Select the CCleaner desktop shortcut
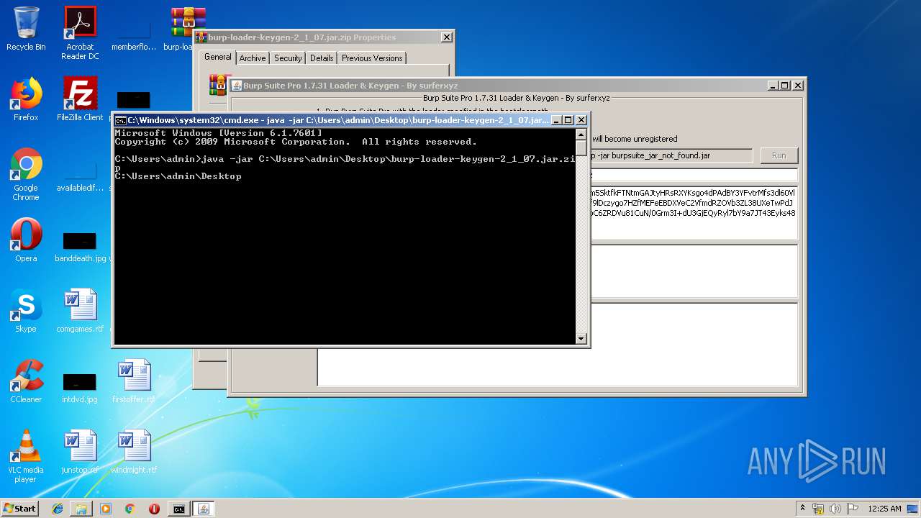The width and height of the screenshot is (921, 518). (x=26, y=382)
